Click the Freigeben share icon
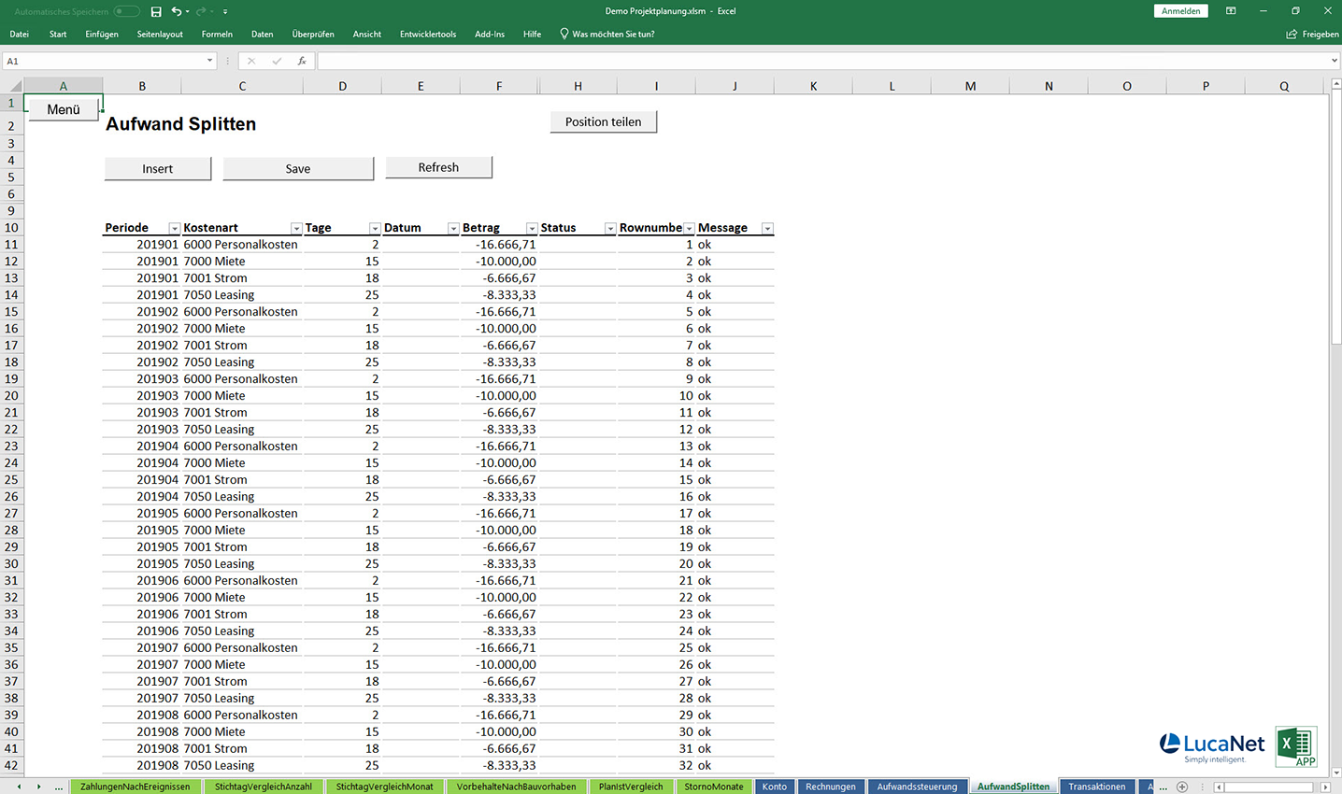 tap(1292, 34)
